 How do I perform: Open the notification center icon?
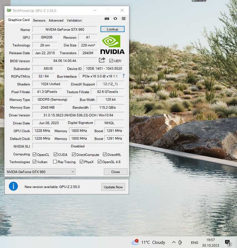(228, 243)
